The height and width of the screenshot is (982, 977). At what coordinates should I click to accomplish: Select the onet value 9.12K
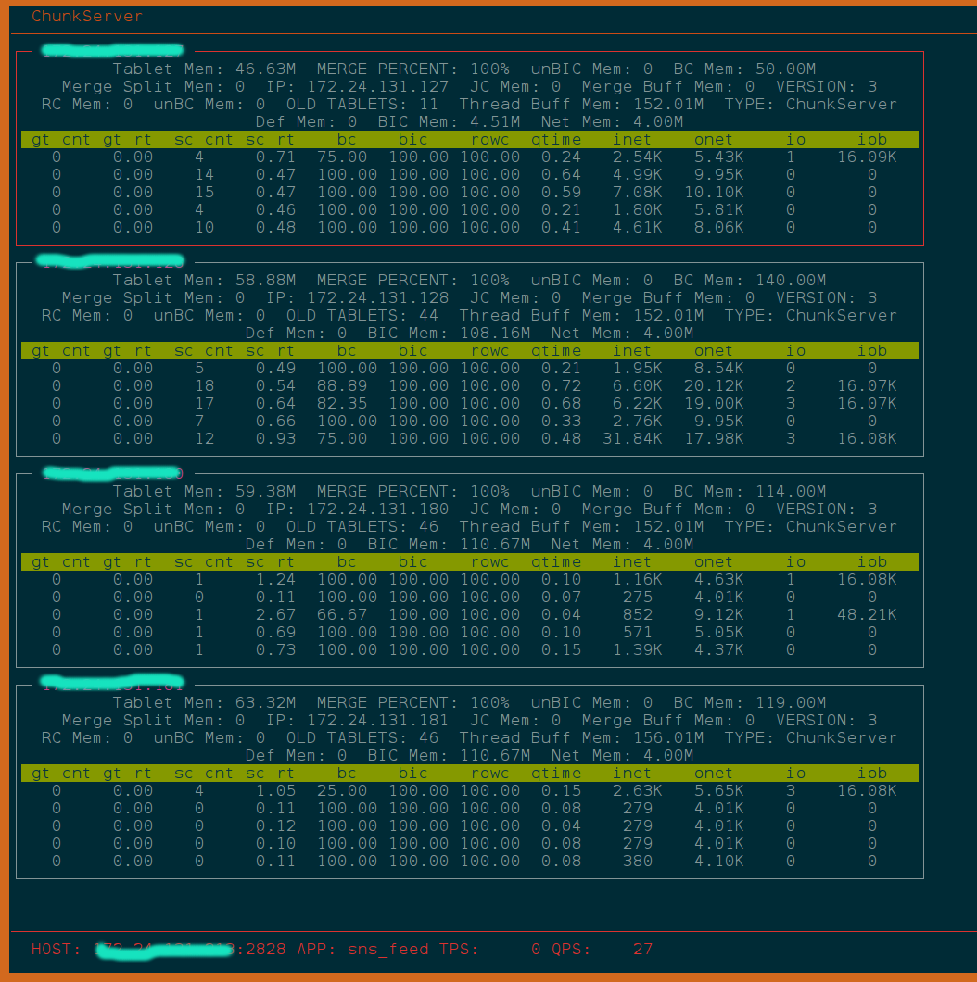718,614
